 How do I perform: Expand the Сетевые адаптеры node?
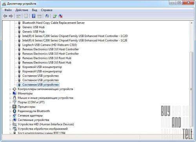pos(10,116)
